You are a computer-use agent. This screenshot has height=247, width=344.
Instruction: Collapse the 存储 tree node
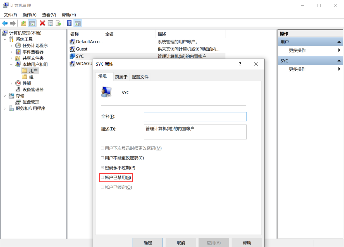click(x=5, y=96)
